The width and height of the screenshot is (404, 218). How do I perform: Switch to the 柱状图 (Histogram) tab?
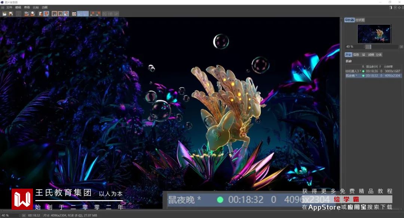[x=360, y=20]
